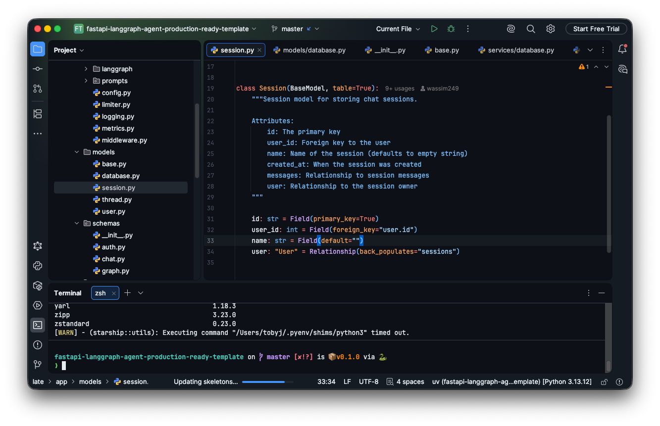Open the Problems tool window icon
Viewport: 660px width, 426px height.
[x=38, y=345]
